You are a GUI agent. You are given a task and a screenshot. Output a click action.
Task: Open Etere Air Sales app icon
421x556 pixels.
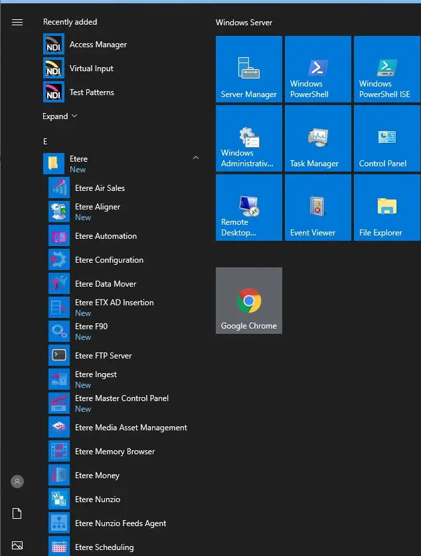pyautogui.click(x=59, y=188)
